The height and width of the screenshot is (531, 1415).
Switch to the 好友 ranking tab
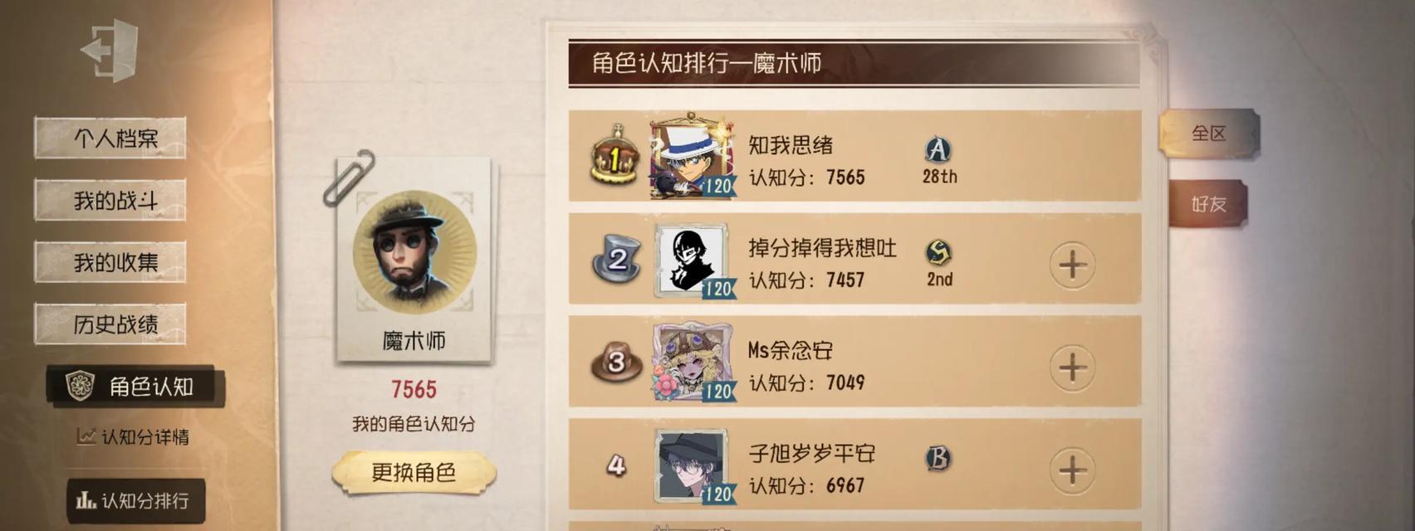[1209, 204]
